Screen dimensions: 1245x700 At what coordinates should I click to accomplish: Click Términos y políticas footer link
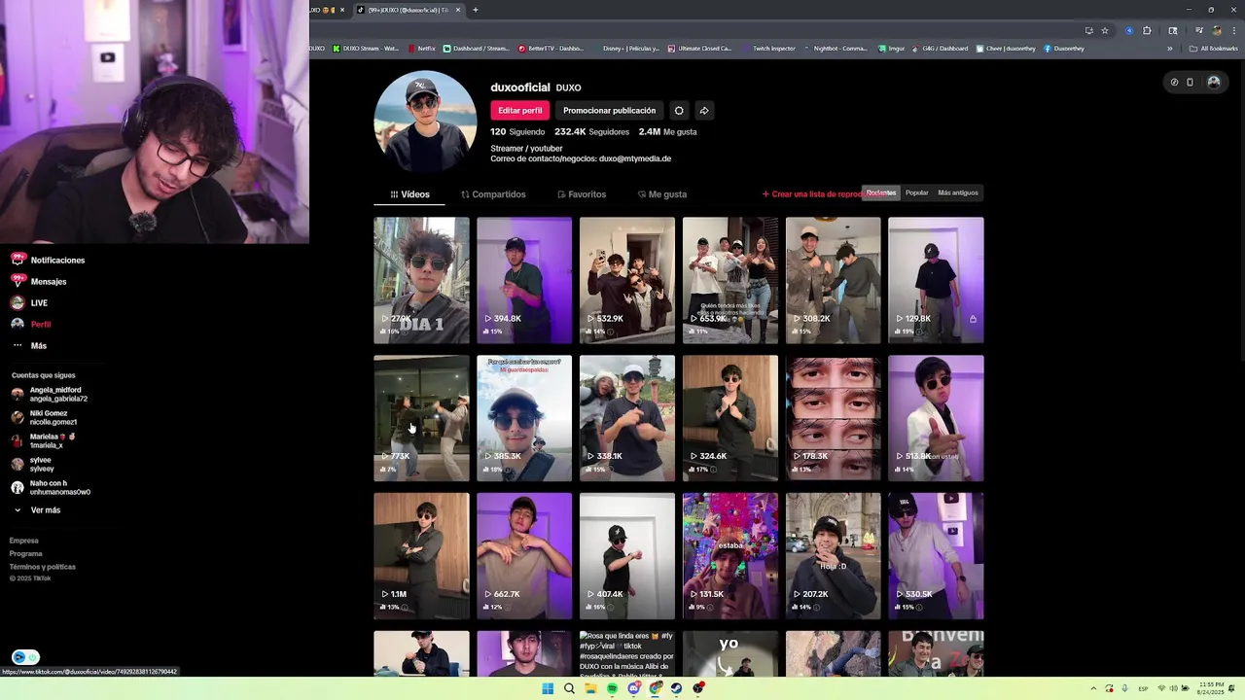tap(42, 567)
